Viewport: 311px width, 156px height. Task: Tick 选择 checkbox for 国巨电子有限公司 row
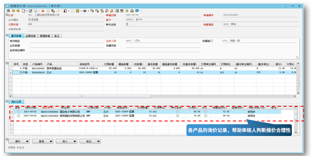click(18, 112)
